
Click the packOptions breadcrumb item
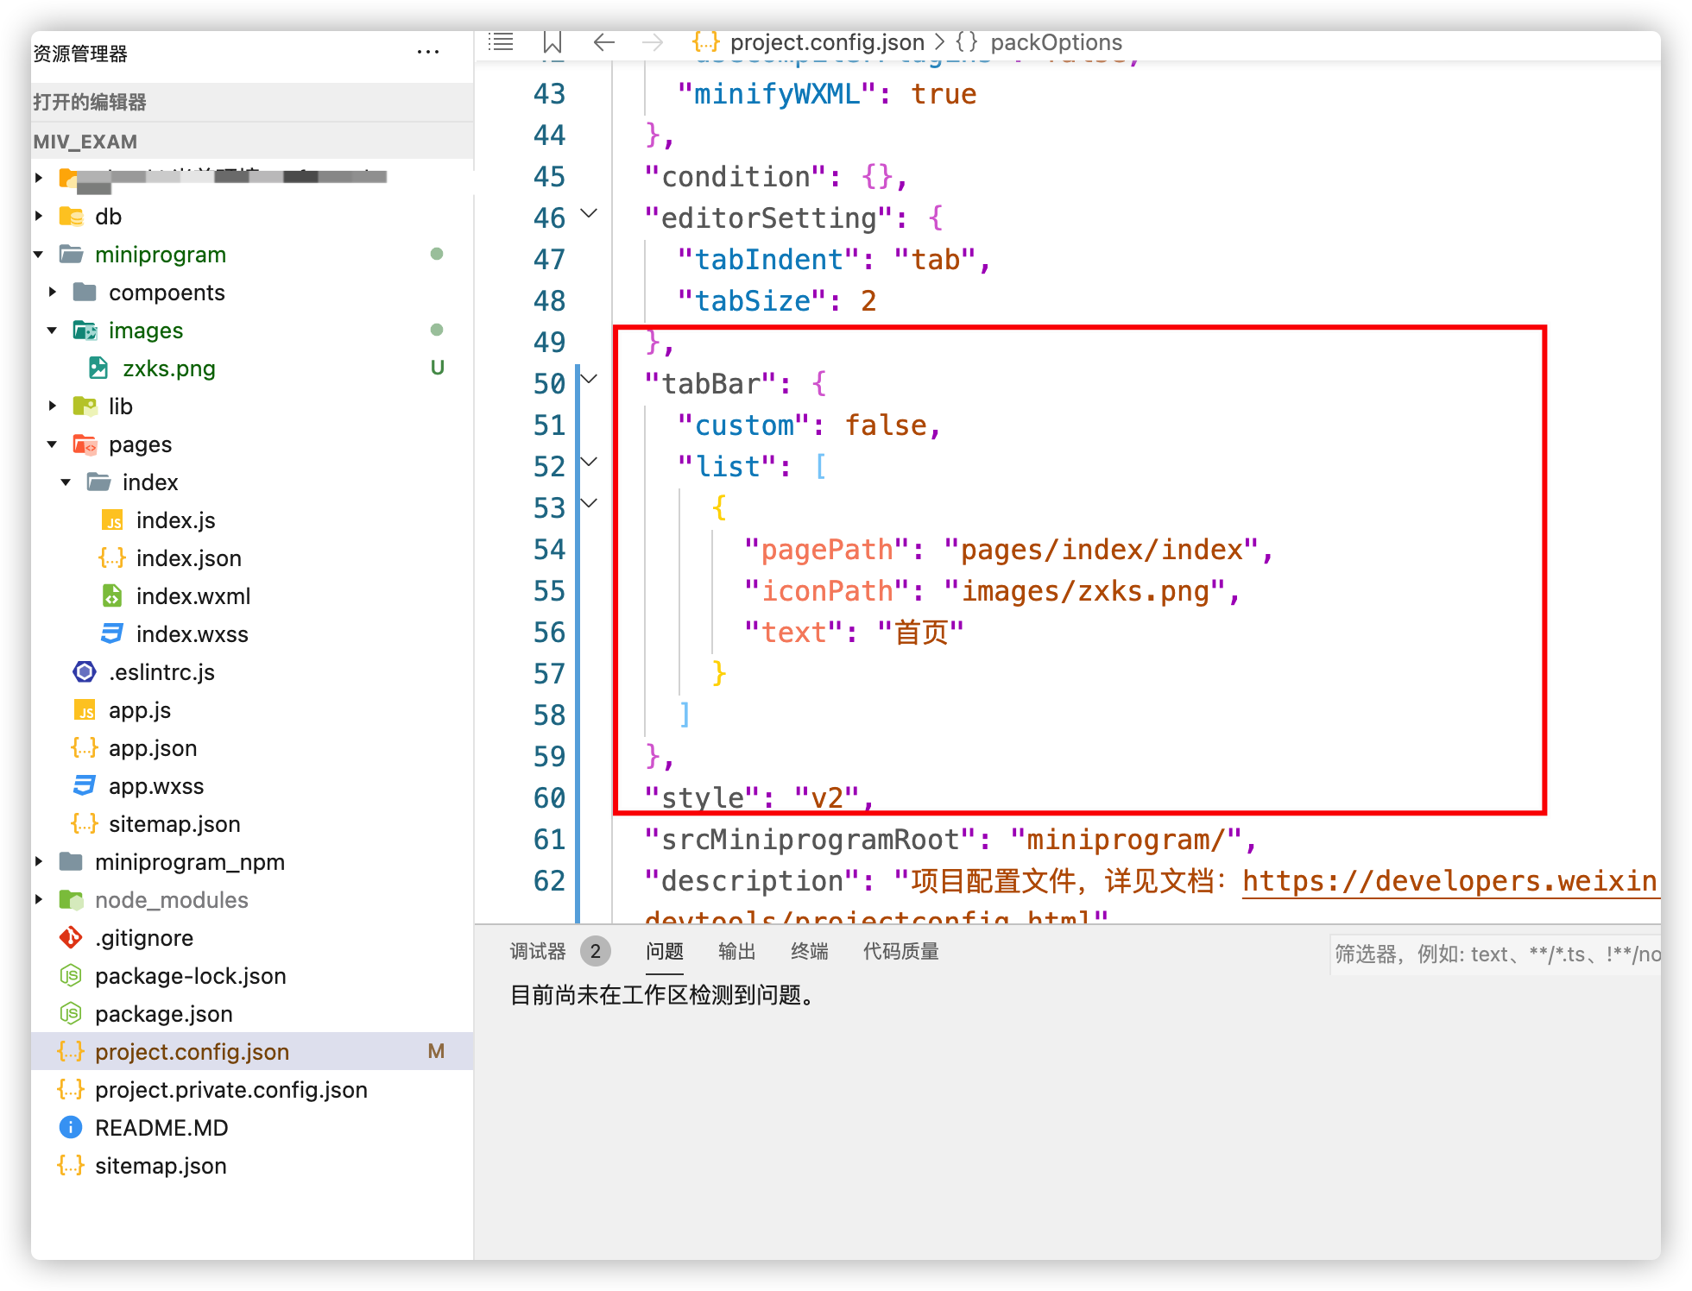click(x=1055, y=42)
